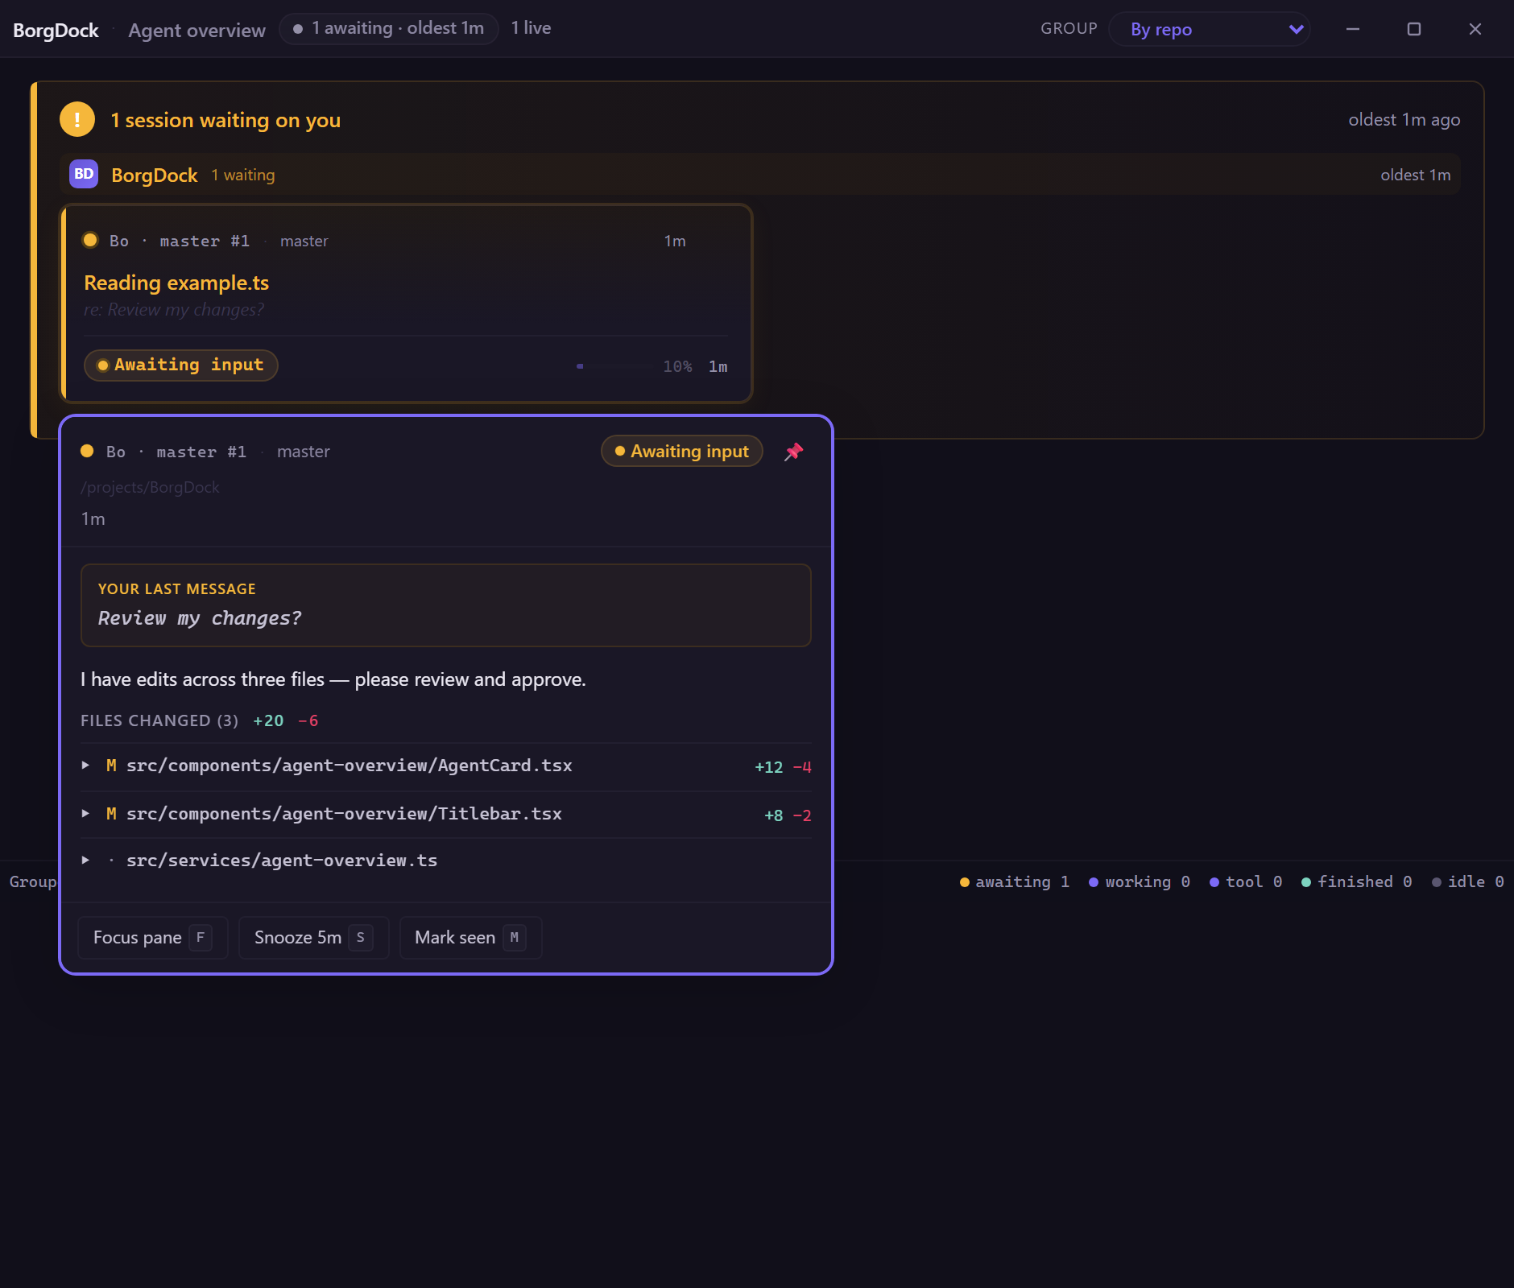
Task: Click the 'FILES CHANGED (3)' heading
Action: coord(159,720)
